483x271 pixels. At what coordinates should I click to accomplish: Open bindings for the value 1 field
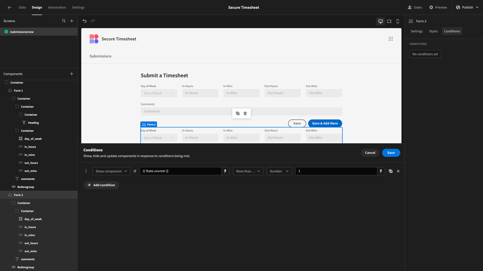[381, 171]
